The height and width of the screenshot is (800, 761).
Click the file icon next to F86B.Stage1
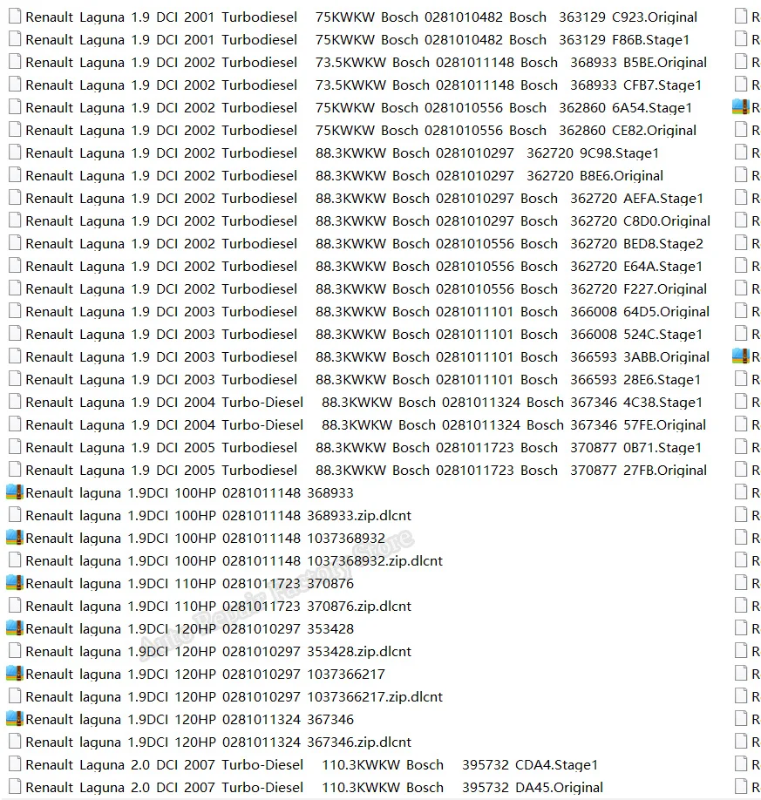point(15,39)
